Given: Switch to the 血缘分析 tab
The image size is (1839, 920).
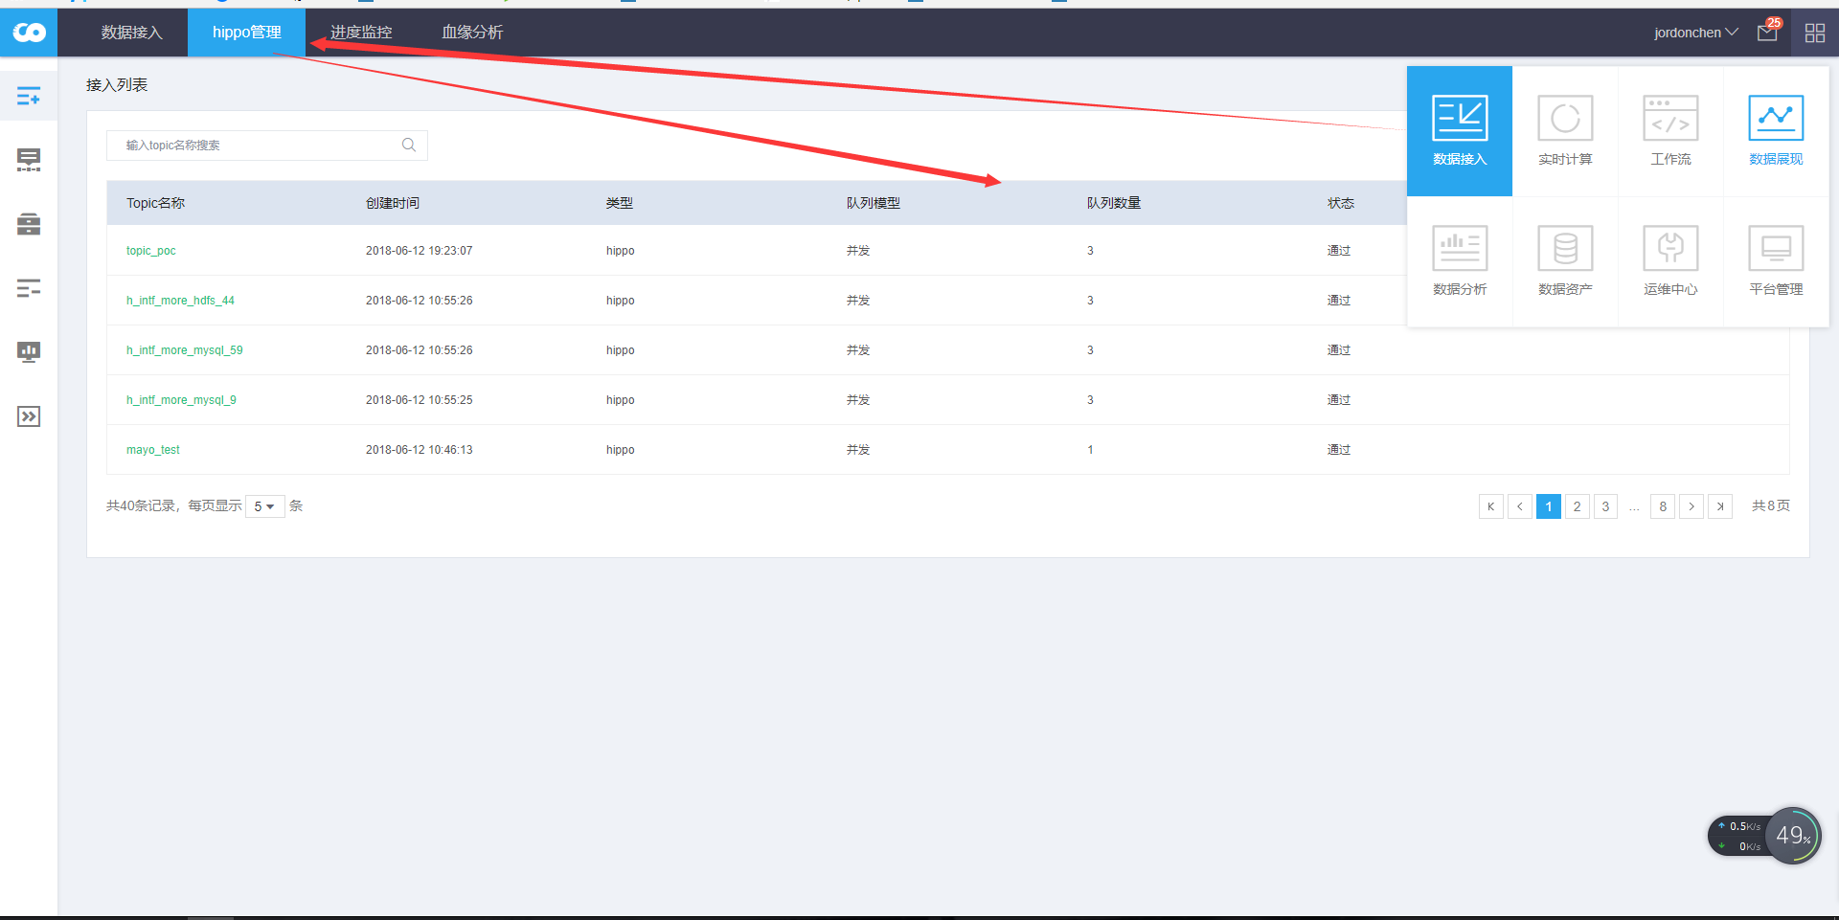Looking at the screenshot, I should click(472, 33).
